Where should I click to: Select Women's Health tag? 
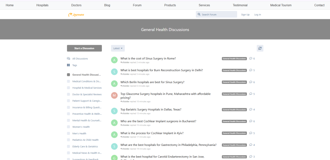click(x=78, y=127)
